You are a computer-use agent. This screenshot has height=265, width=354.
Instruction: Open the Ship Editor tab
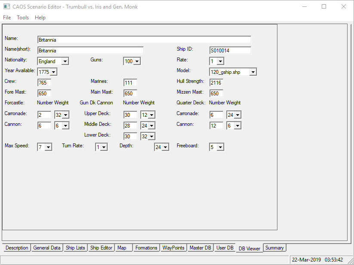point(101,248)
